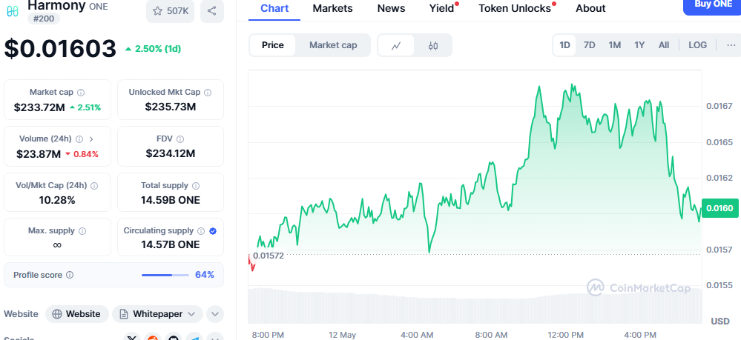Click the $235.73M unlocked cap value
The height and width of the screenshot is (340, 741).
click(x=171, y=107)
